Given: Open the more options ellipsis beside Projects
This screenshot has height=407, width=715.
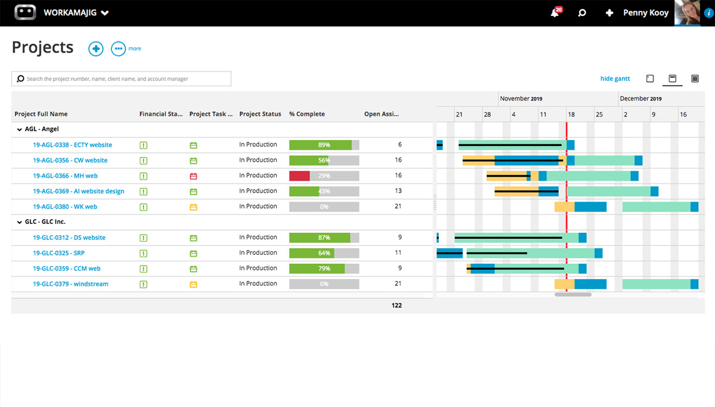Looking at the screenshot, I should [118, 49].
